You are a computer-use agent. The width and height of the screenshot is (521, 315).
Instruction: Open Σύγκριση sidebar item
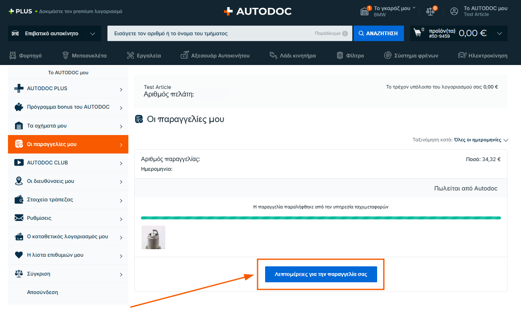click(68, 273)
